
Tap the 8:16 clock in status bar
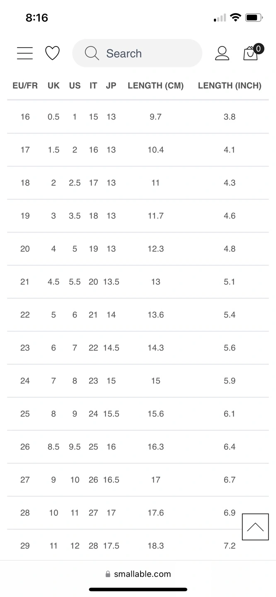click(37, 17)
